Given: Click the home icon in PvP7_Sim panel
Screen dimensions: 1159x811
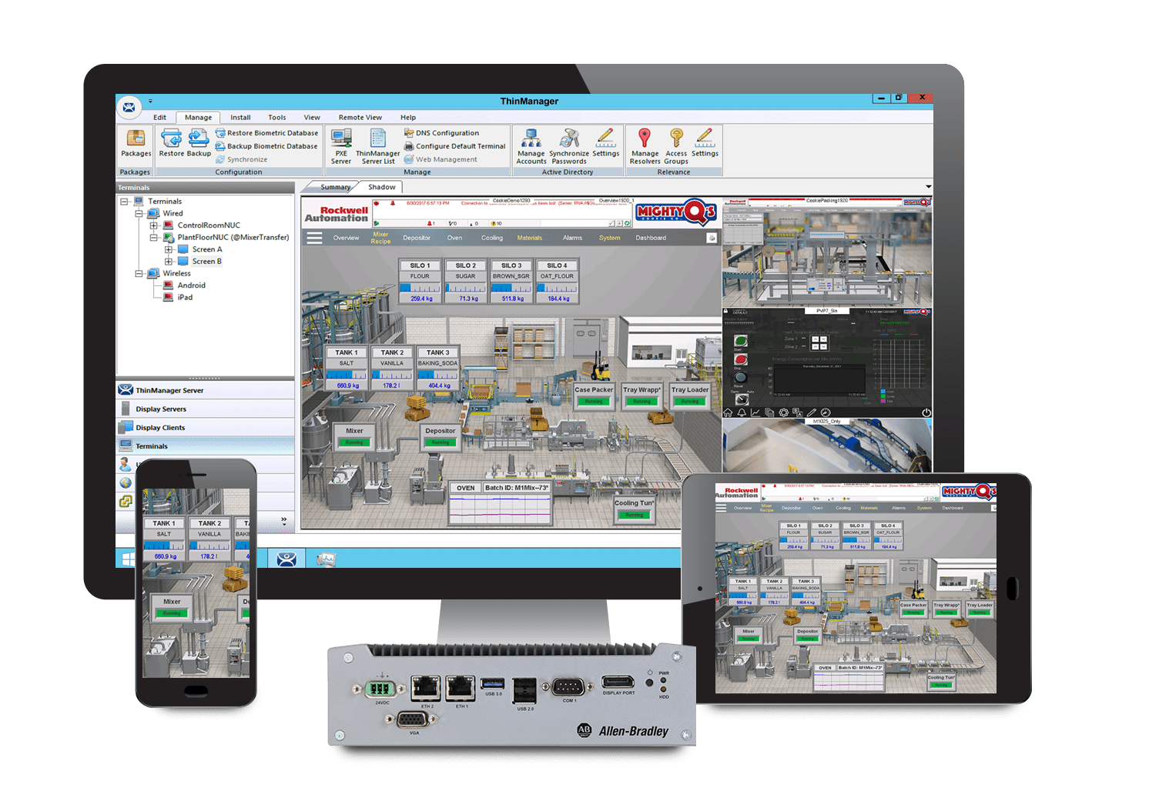Looking at the screenshot, I should click(728, 413).
